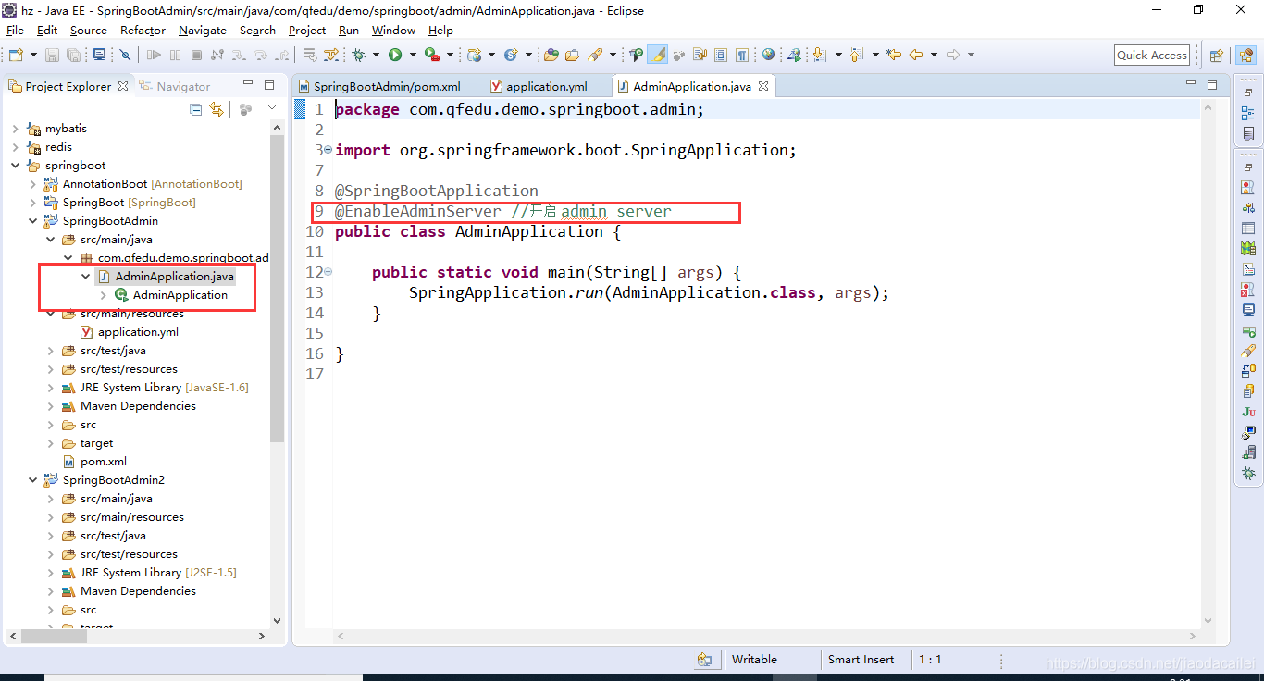Open the Run button dropdown arrow

(x=412, y=56)
